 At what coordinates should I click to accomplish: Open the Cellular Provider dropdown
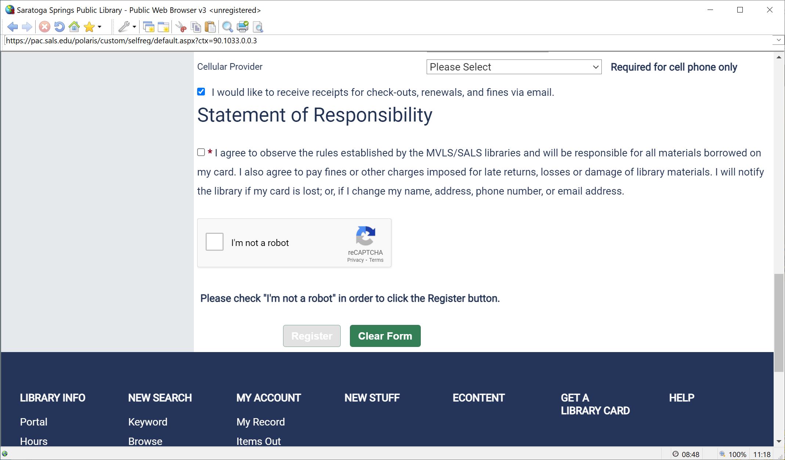514,67
